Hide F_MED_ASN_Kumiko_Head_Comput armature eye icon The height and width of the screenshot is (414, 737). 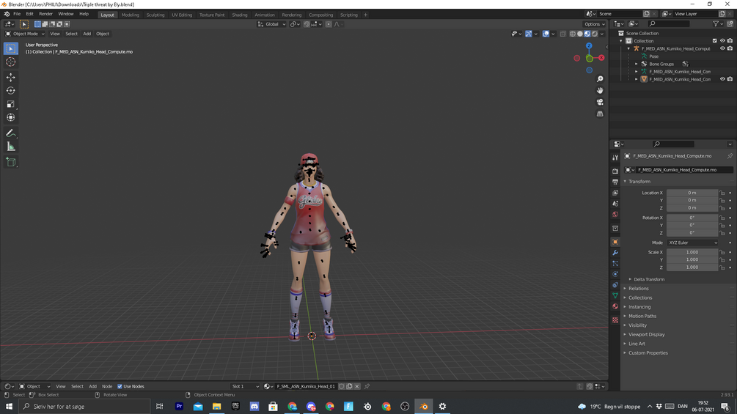[722, 48]
